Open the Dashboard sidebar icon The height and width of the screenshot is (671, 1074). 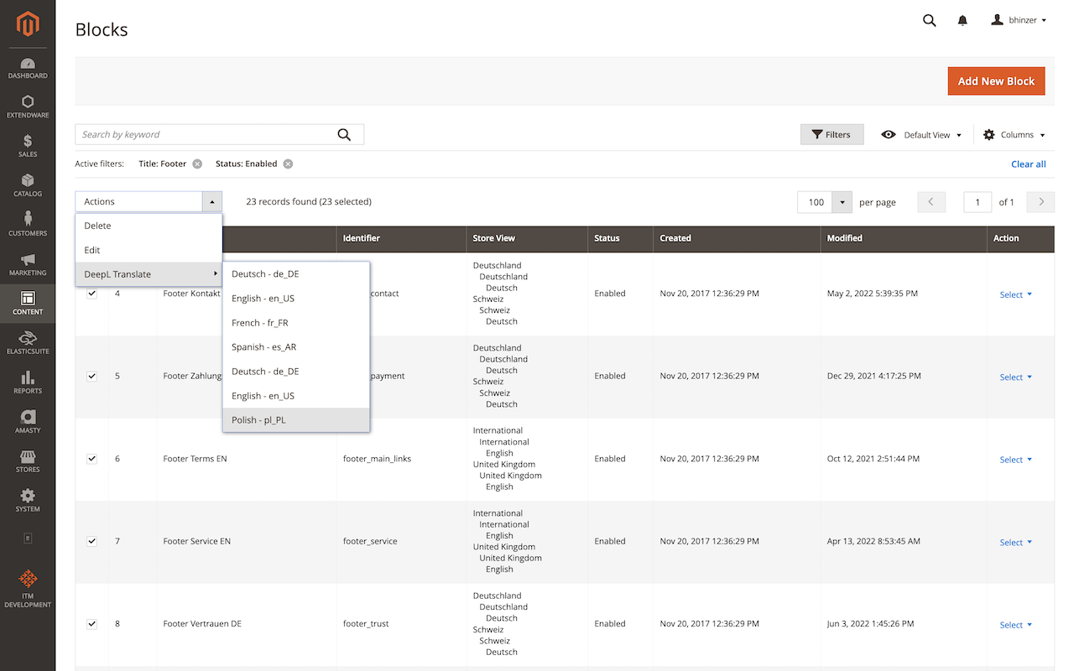[28, 69]
